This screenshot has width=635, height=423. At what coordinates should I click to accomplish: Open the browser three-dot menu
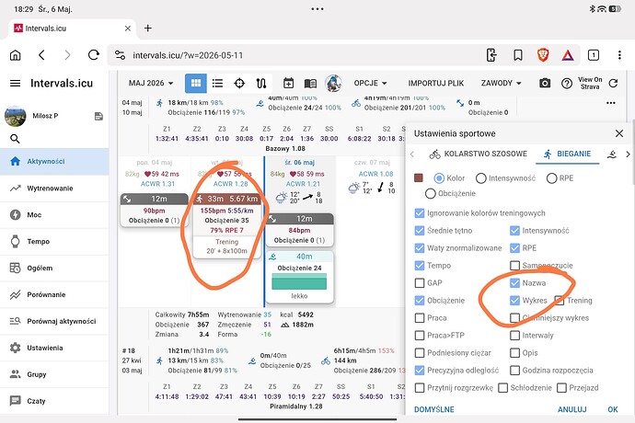[x=619, y=55]
